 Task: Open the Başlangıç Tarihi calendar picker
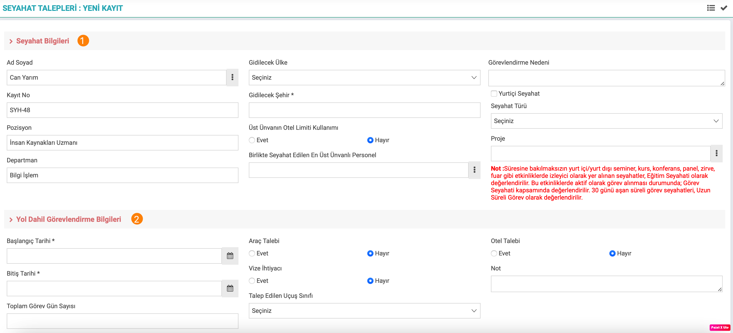pyautogui.click(x=230, y=256)
